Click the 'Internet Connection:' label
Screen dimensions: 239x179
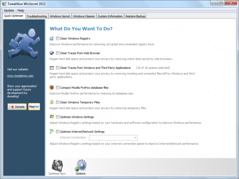coord(73,137)
